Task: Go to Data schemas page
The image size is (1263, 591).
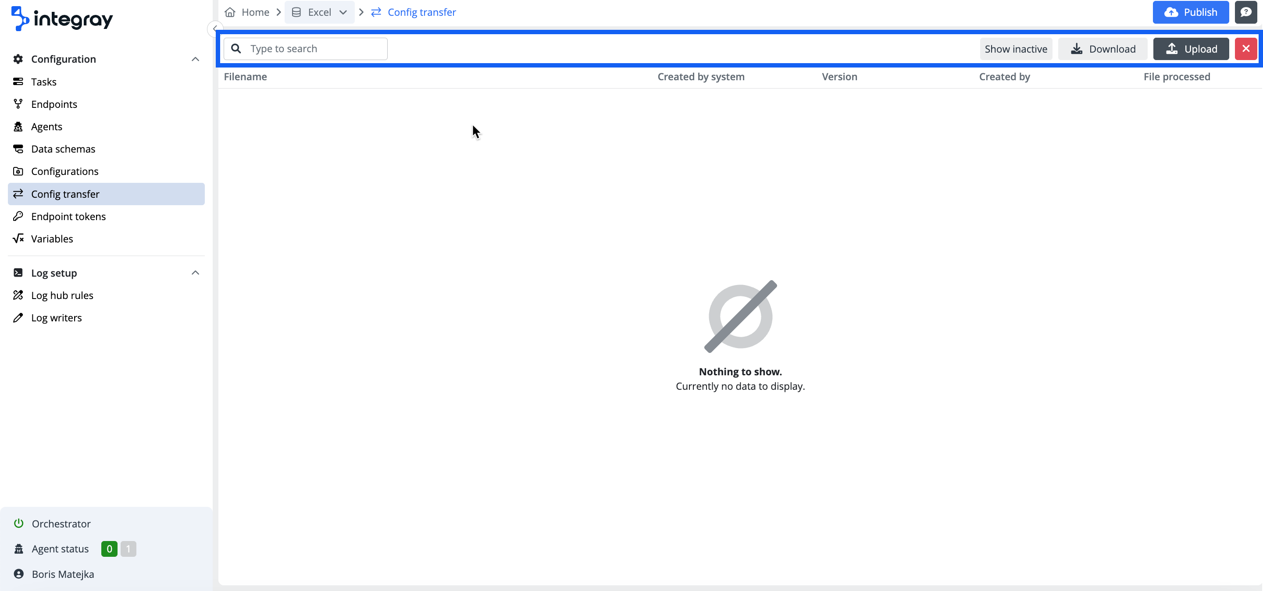Action: pos(63,149)
